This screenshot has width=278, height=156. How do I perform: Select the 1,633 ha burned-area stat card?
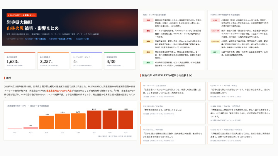(20, 61)
